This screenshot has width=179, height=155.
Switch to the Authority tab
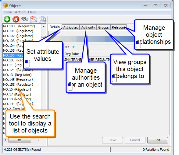pyautogui.click(x=88, y=27)
